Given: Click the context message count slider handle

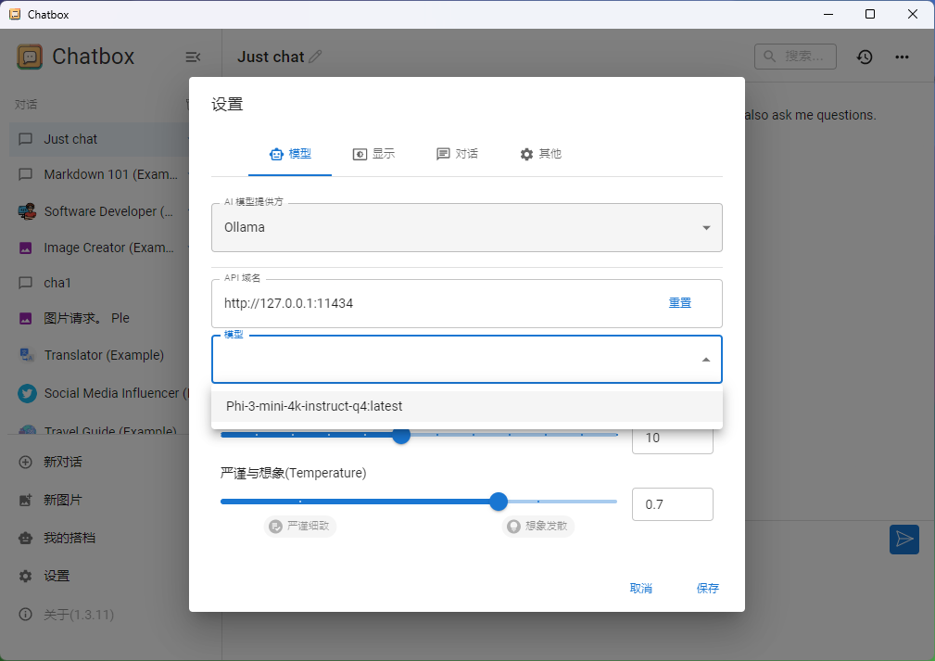Looking at the screenshot, I should (x=401, y=435).
